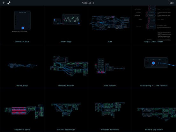
Task: Click the Hale-Bopp label
Action: point(66,41)
